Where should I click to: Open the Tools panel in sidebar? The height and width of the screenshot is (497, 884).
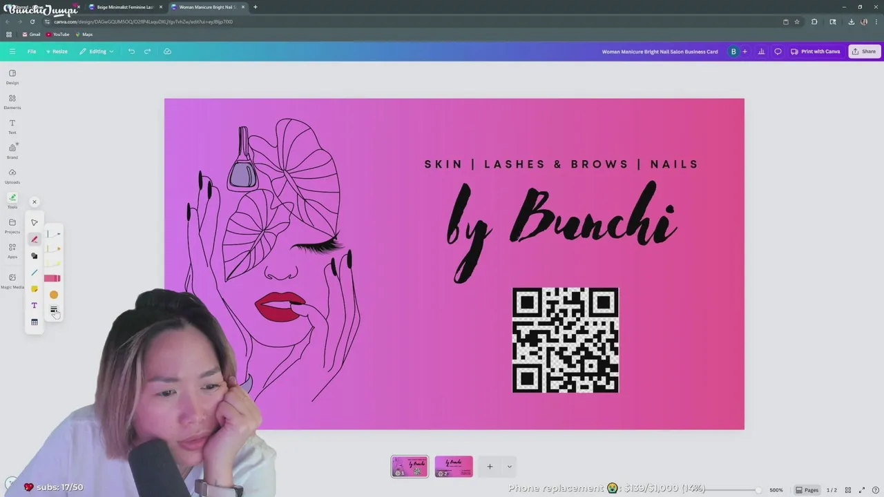pos(12,201)
